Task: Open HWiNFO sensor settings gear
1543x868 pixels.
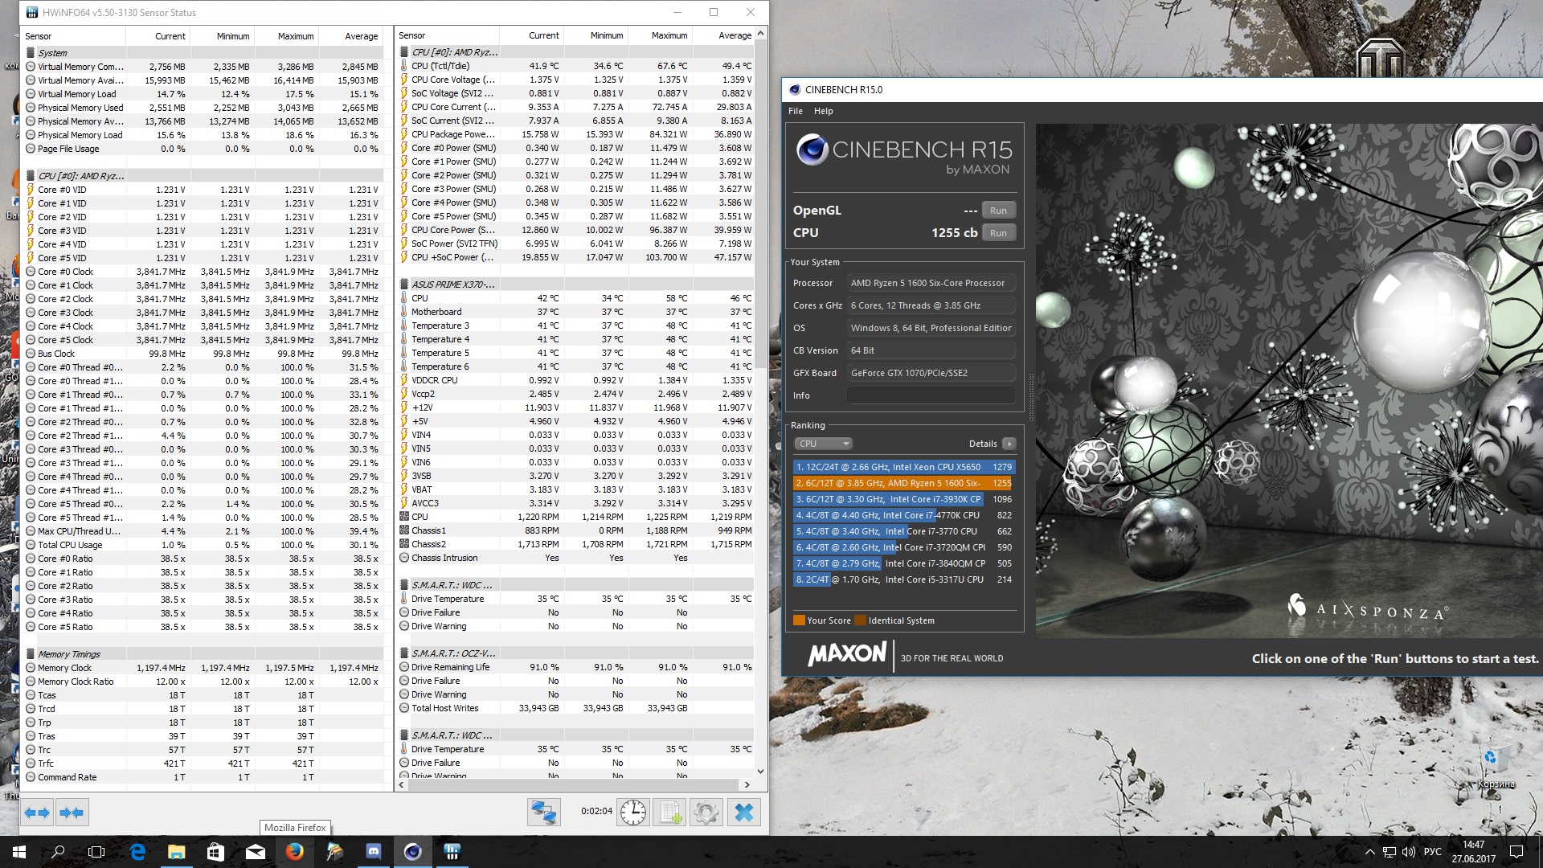Action: pos(706,813)
